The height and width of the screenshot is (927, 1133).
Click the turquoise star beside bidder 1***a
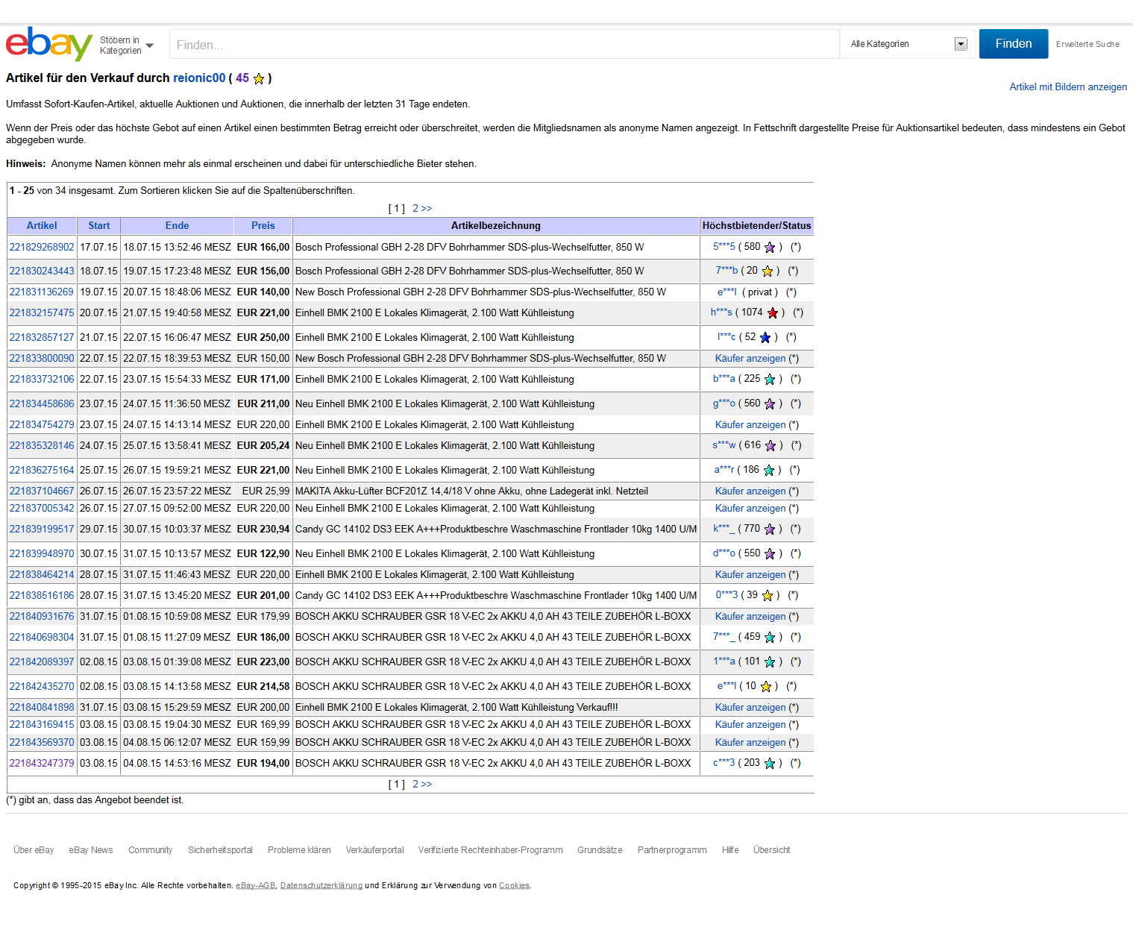pyautogui.click(x=770, y=662)
